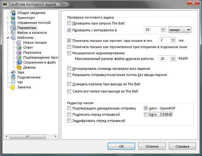202x156 pixels.
Task: Select the Пересылка template item
Action: [32, 52]
